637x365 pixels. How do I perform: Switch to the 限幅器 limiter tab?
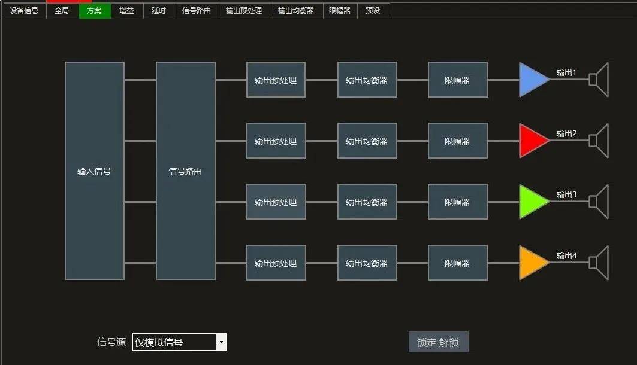tap(339, 10)
